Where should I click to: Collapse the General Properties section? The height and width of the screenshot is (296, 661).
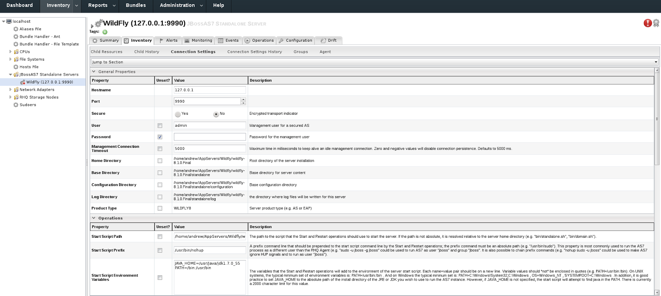pos(94,71)
